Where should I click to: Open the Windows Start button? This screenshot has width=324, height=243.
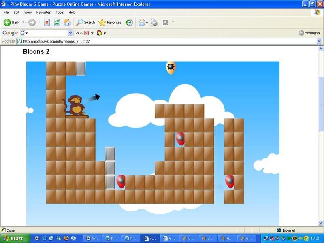tap(14, 238)
